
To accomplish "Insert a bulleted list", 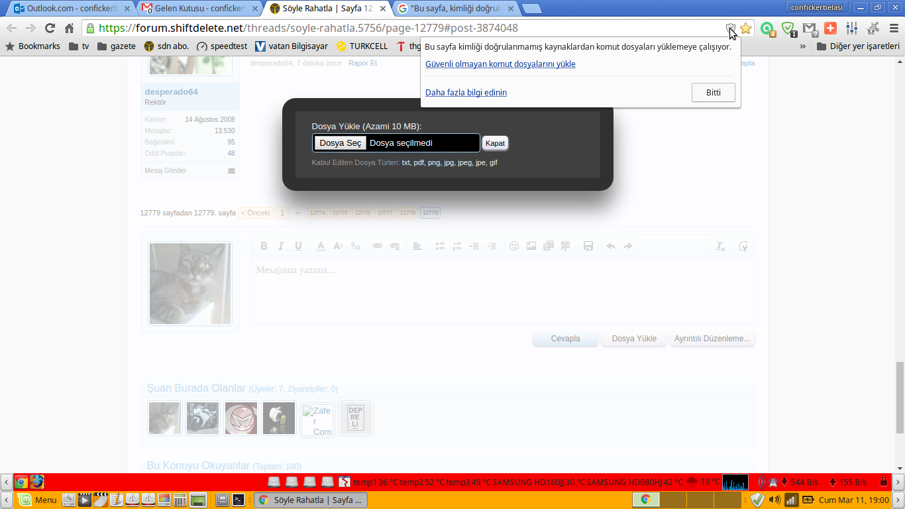I will click(x=440, y=246).
